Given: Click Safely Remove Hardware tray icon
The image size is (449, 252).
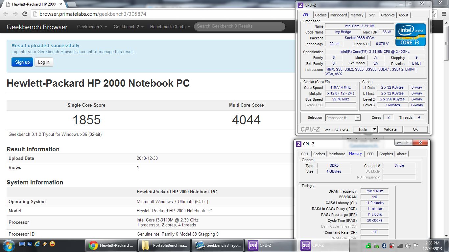Looking at the screenshot, I should pyautogui.click(x=377, y=245).
